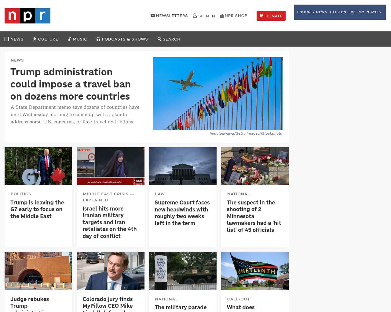Click NATIONAL label above military parade story

pyautogui.click(x=166, y=299)
